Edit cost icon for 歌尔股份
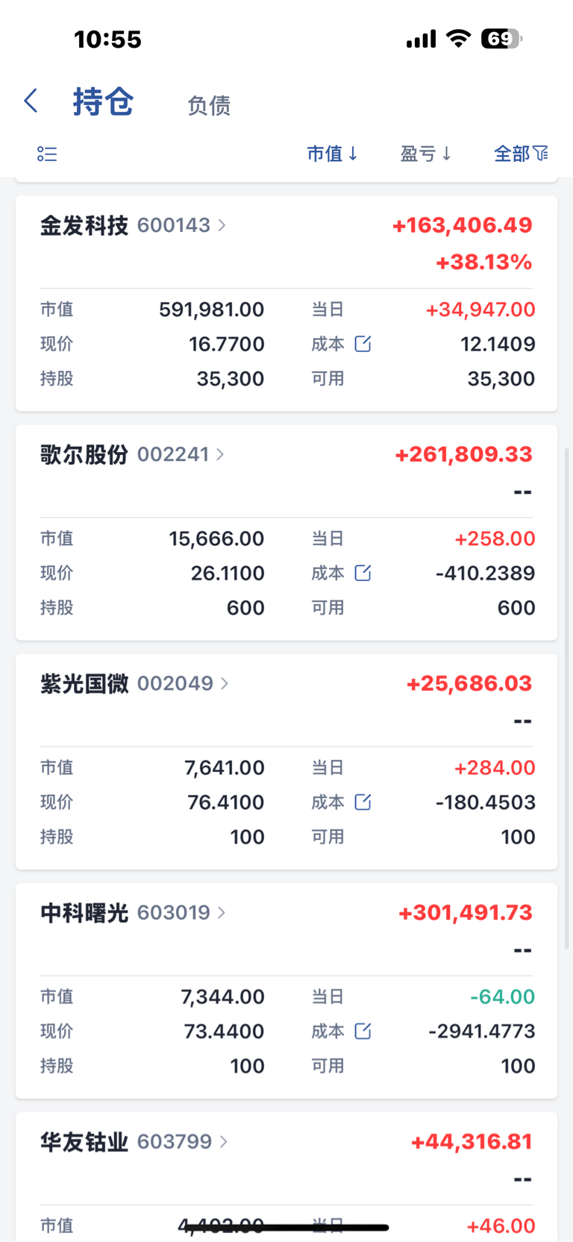The height and width of the screenshot is (1242, 573). coord(363,573)
